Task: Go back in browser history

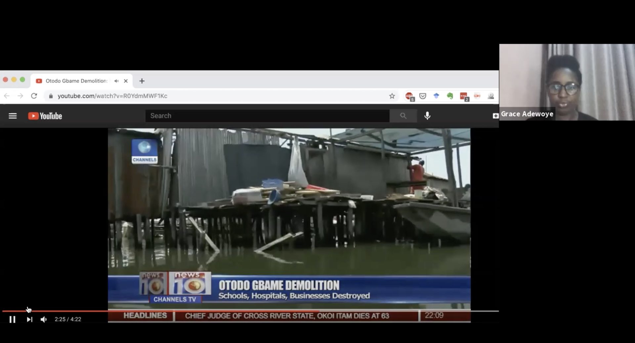Action: tap(7, 96)
